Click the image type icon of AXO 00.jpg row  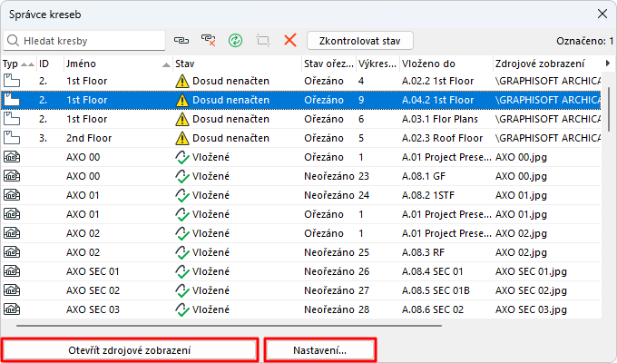(13, 157)
